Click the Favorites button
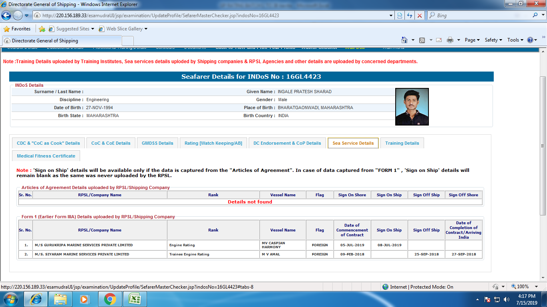The width and height of the screenshot is (547, 307). point(17,29)
